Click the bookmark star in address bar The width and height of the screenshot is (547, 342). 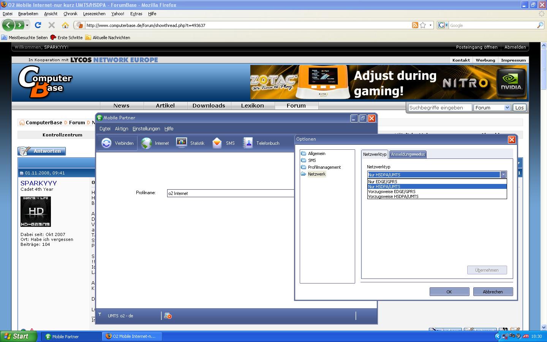click(x=423, y=25)
